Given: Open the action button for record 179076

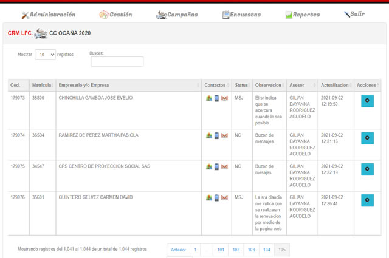Looking at the screenshot, I should pyautogui.click(x=367, y=200).
